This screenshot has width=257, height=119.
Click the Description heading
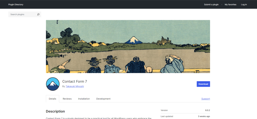(x=55, y=111)
